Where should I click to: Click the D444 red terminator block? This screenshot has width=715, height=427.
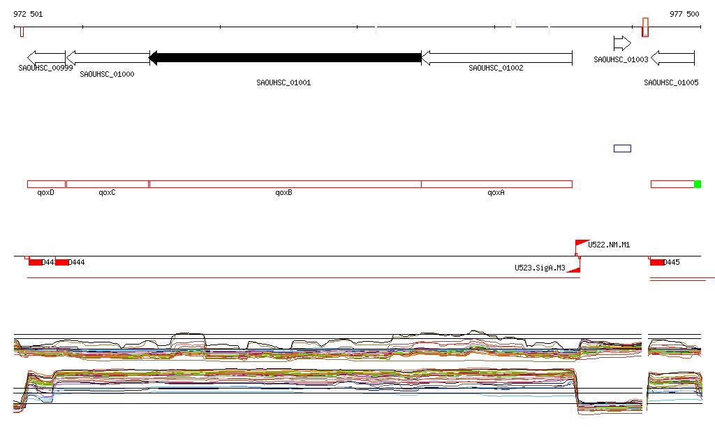[62, 262]
